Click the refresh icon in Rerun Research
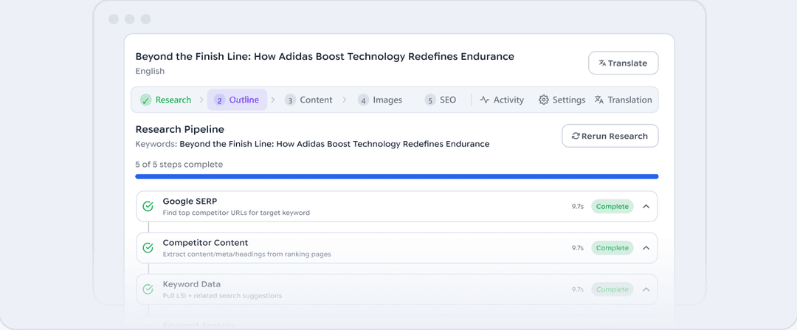Viewport: 797px width, 330px height. tap(576, 136)
